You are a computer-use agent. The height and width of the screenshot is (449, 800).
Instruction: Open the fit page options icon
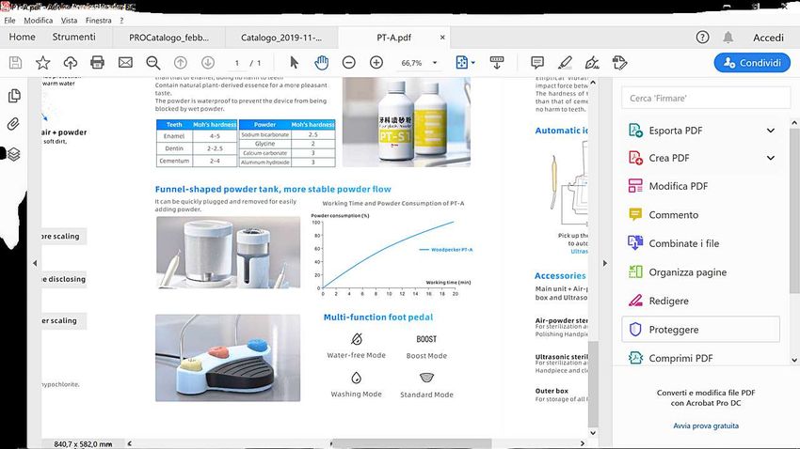pos(462,63)
